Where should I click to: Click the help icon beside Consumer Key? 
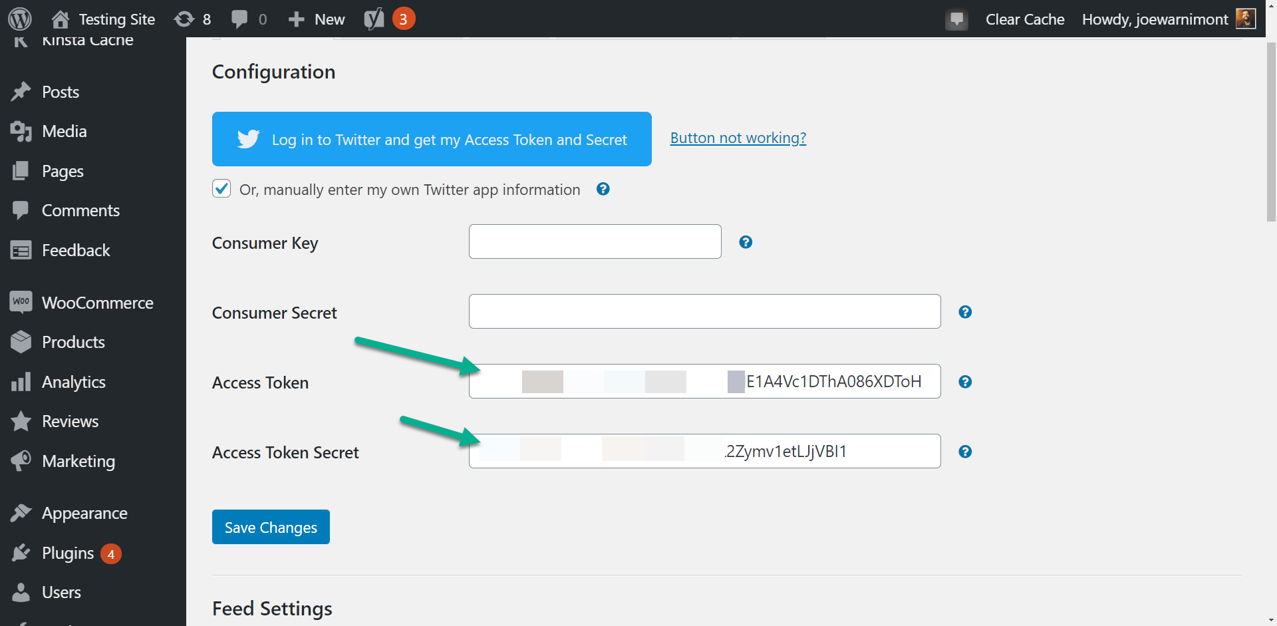[x=746, y=242]
